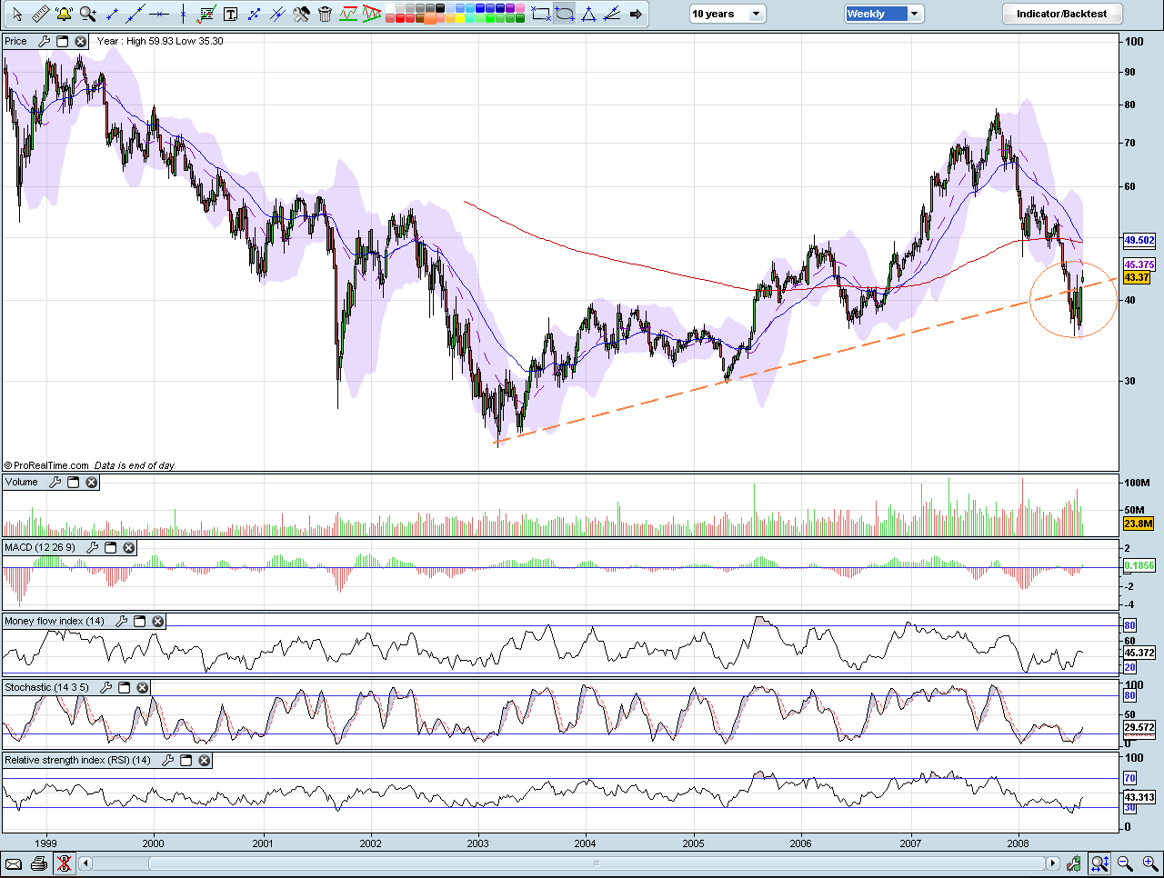Close the Money flow index panel
The width and height of the screenshot is (1164, 878).
pyautogui.click(x=157, y=621)
